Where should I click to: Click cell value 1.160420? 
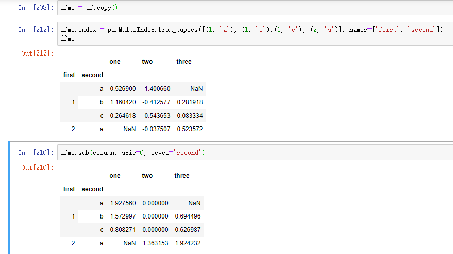coord(123,102)
